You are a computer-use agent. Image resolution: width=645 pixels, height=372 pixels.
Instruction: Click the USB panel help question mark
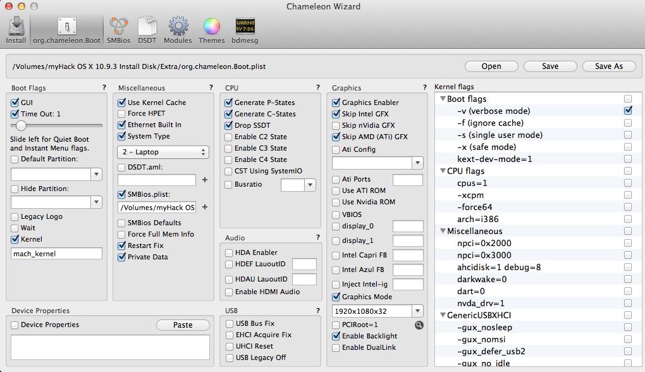click(x=318, y=310)
